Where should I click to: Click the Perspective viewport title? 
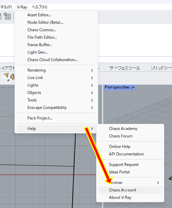click(x=117, y=87)
